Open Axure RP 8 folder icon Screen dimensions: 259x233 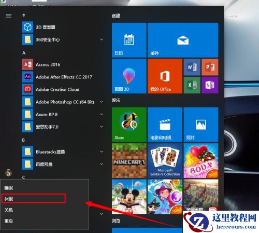[x=27, y=114]
